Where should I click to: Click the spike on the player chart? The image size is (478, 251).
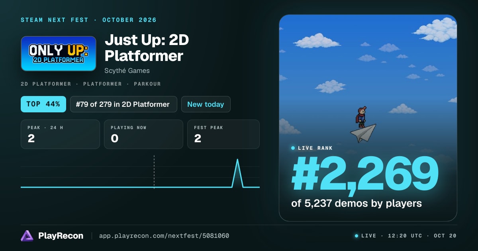point(238,173)
